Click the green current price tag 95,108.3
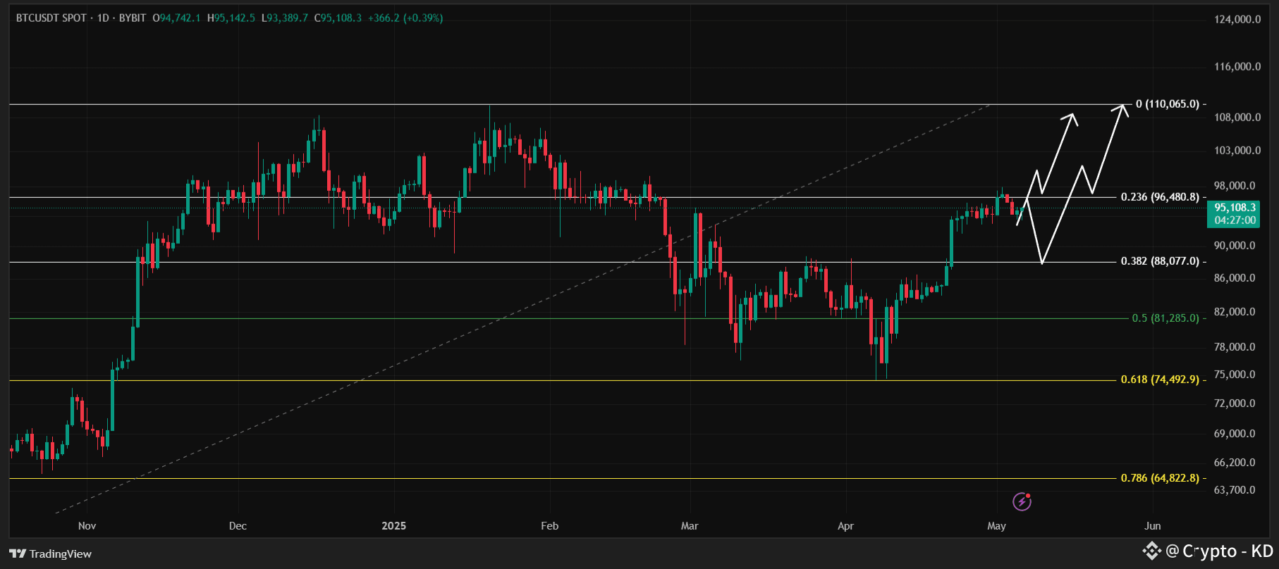1279x569 pixels. coord(1235,208)
